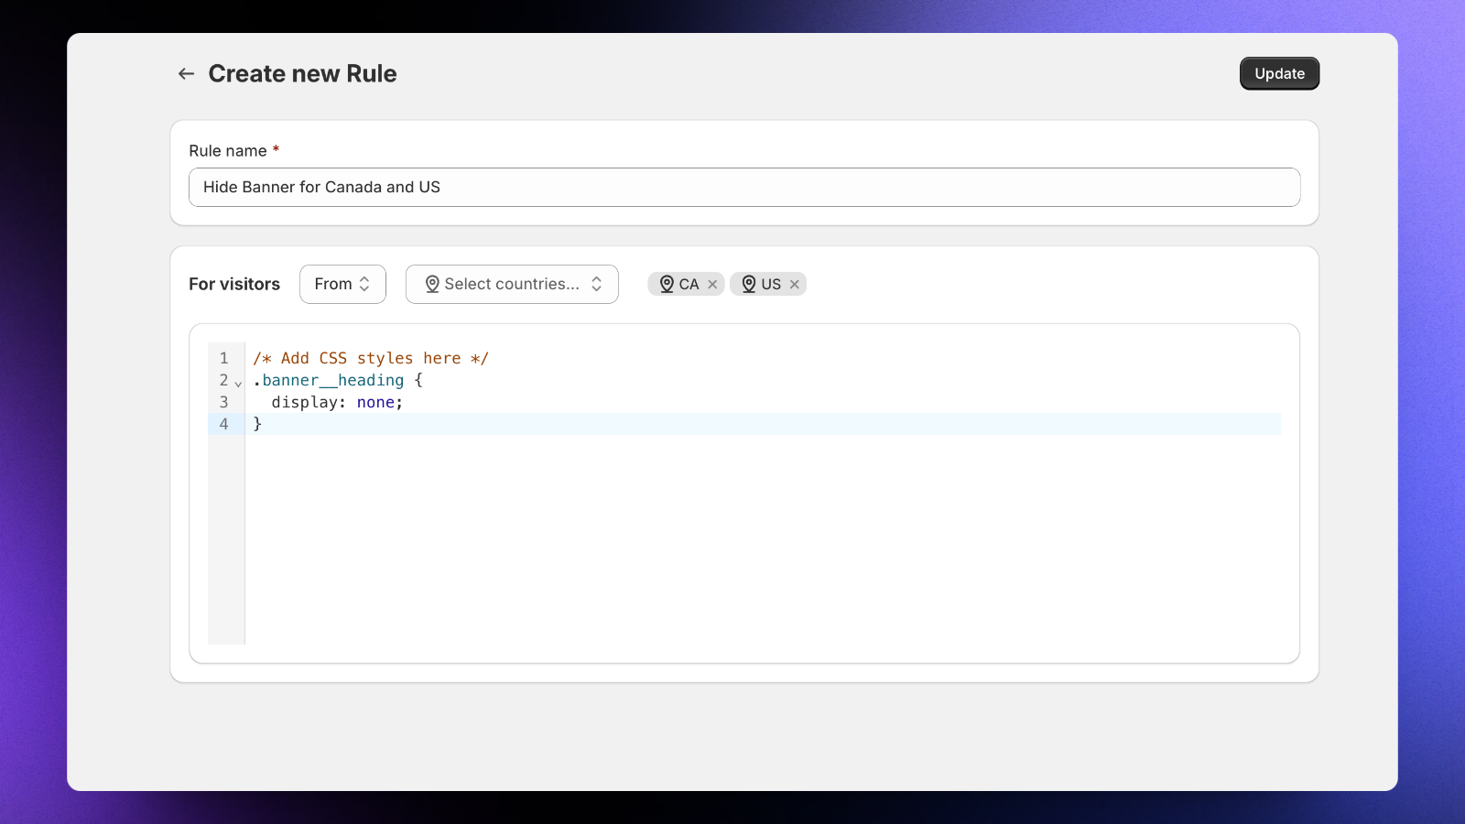1465x824 pixels.
Task: Click line number 1 in the editor gutter
Action: [x=223, y=359]
